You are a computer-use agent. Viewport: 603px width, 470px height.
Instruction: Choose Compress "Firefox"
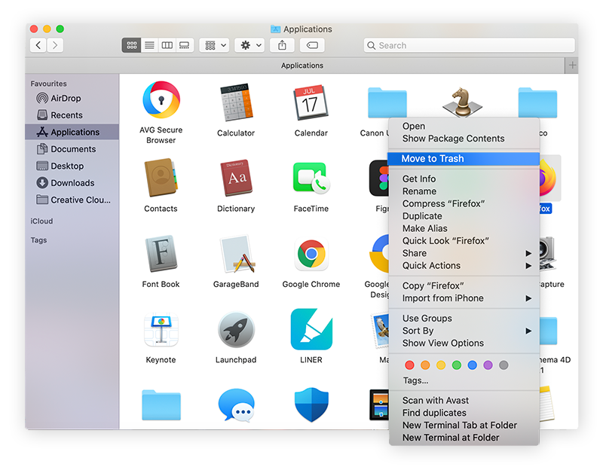point(464,203)
